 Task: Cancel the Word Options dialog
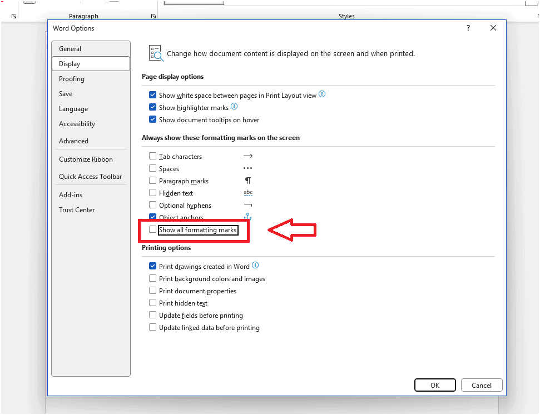click(x=482, y=385)
